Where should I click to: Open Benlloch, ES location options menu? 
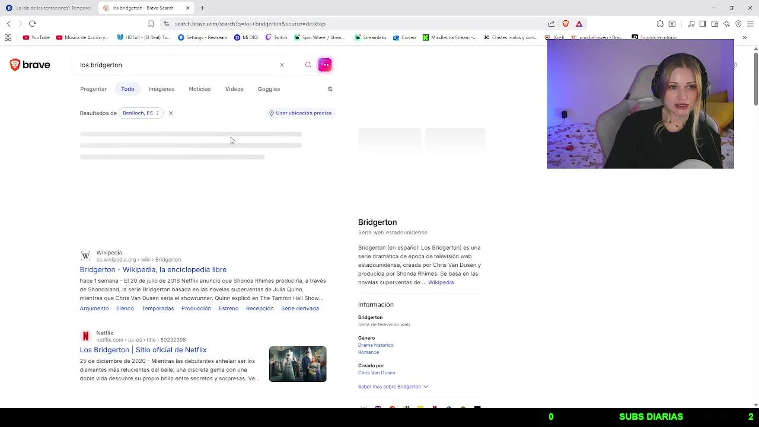(x=158, y=113)
